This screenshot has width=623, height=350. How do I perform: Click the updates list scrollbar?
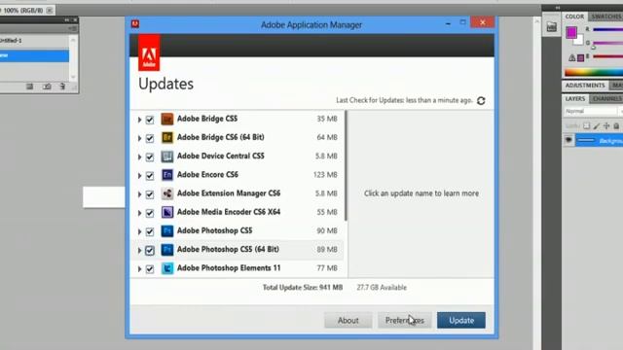346,166
